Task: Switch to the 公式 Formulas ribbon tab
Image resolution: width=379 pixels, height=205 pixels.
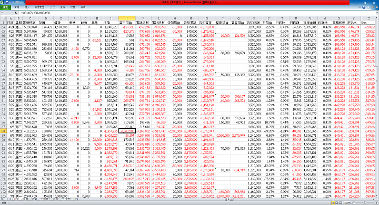Action: click(x=53, y=7)
